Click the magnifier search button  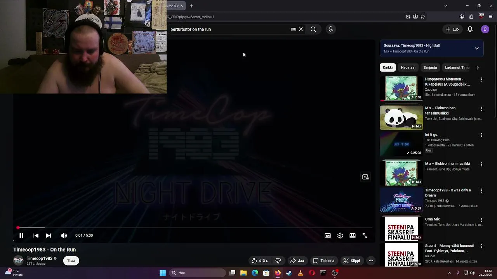click(313, 29)
